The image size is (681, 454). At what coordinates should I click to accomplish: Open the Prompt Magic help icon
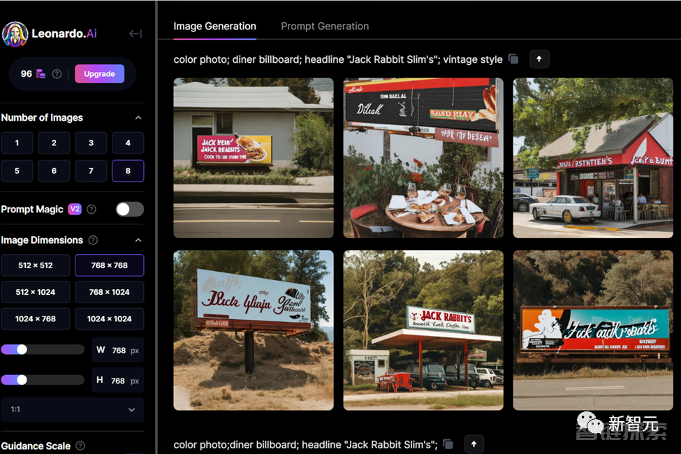91,210
